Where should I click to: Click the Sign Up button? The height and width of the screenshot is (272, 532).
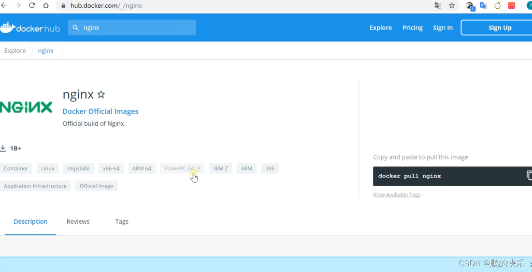click(x=496, y=28)
